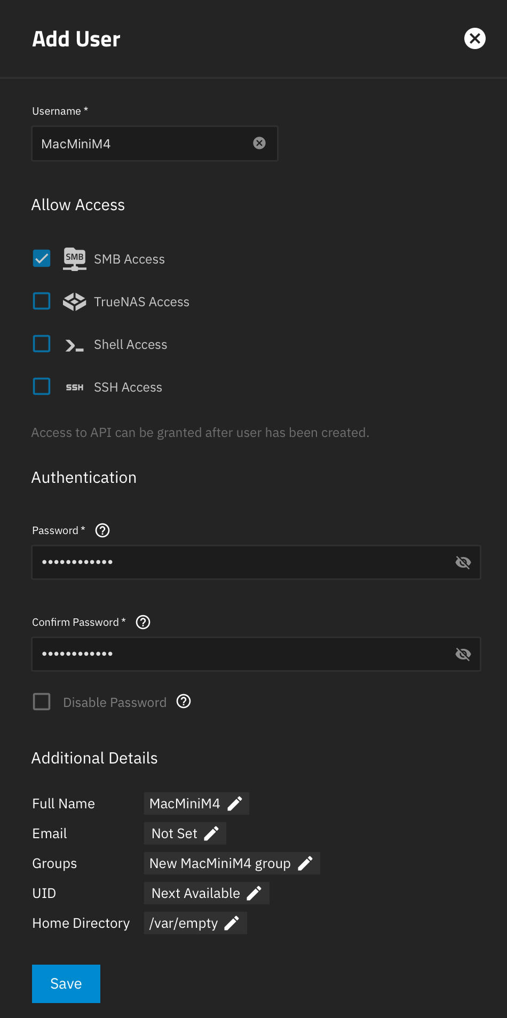
Task: Enable the TrueNAS Access checkbox
Action: click(42, 301)
